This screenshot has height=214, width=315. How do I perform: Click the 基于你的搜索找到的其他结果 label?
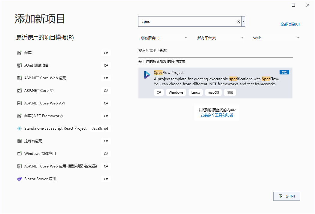pyautogui.click(x=162, y=62)
